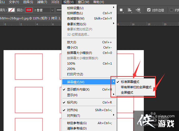This screenshot has height=131, width=179.
Task: Toggle 显示额外内容 menu option
Action: (x=78, y=90)
